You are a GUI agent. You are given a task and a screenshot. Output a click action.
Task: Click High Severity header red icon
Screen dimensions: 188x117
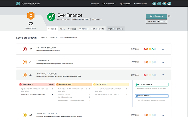click(x=20, y=84)
